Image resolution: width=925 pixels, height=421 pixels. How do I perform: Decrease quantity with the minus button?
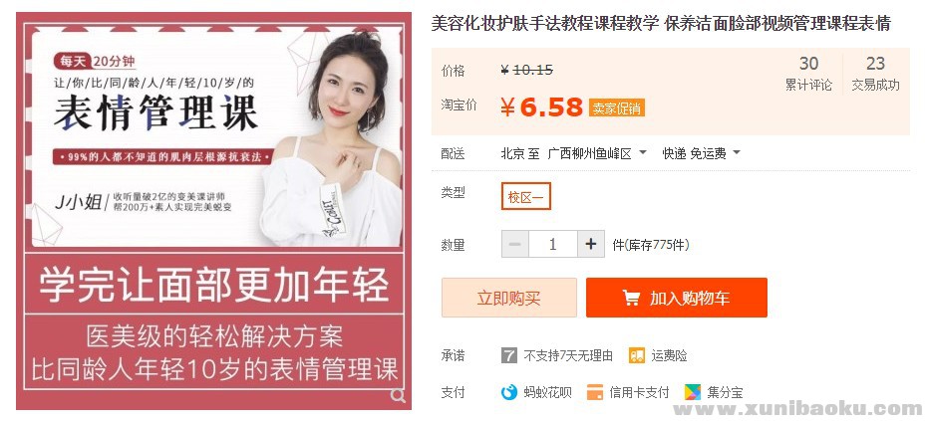pyautogui.click(x=515, y=244)
